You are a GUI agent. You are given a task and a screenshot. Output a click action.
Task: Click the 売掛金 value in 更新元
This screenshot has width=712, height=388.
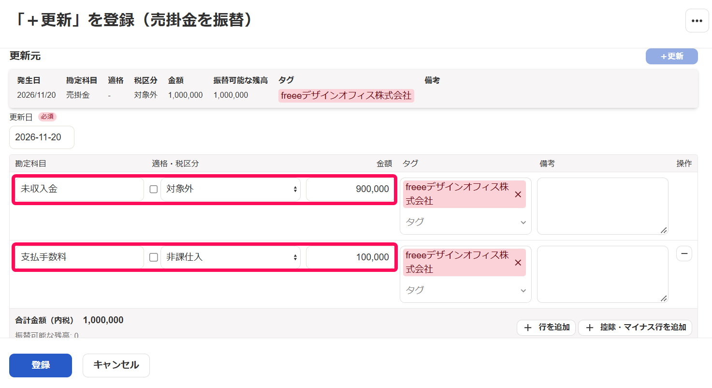pyautogui.click(x=78, y=95)
